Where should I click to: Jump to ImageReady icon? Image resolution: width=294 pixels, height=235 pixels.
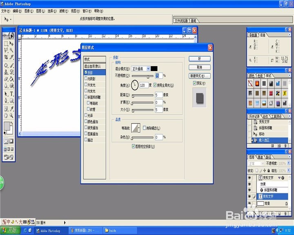coord(9,157)
